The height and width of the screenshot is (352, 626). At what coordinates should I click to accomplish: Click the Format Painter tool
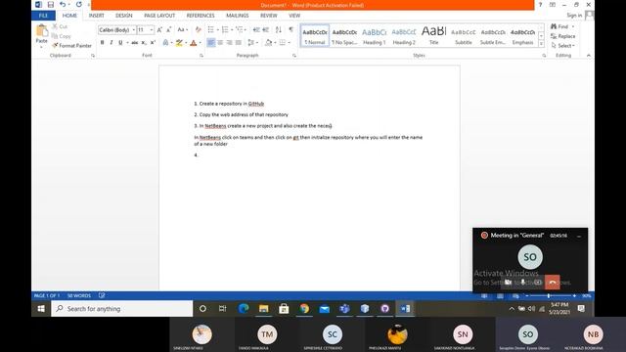(x=71, y=46)
